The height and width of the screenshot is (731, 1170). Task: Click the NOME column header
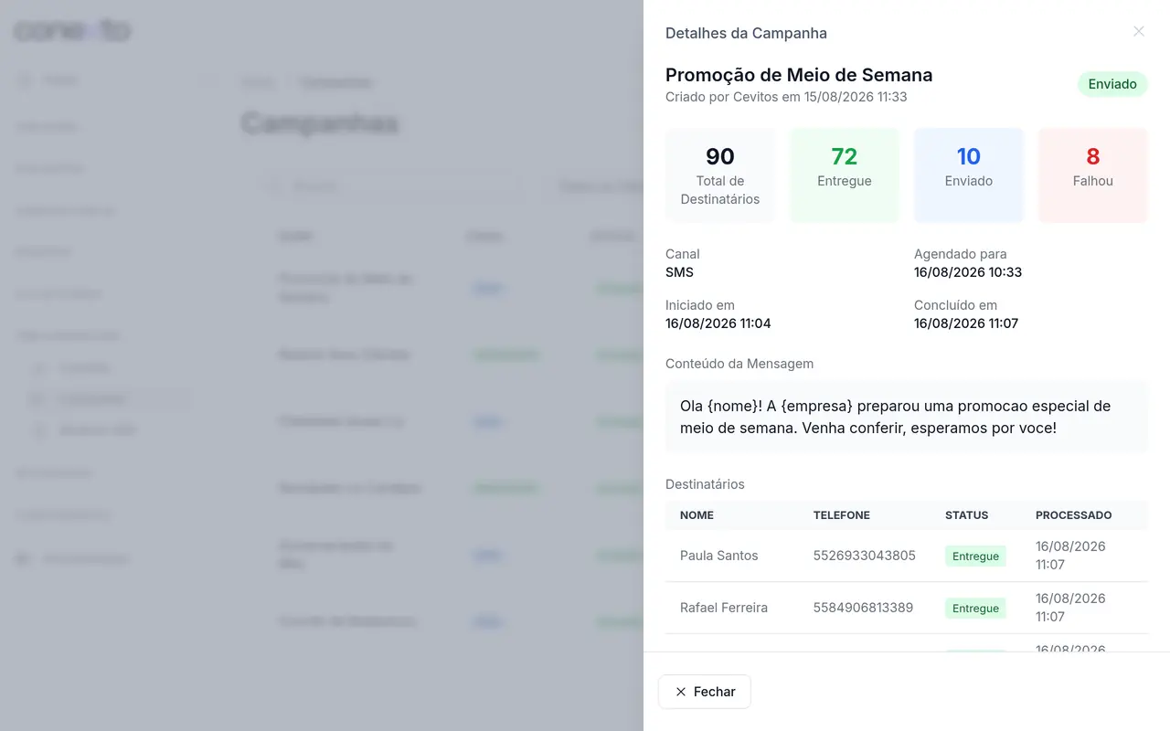pos(697,515)
